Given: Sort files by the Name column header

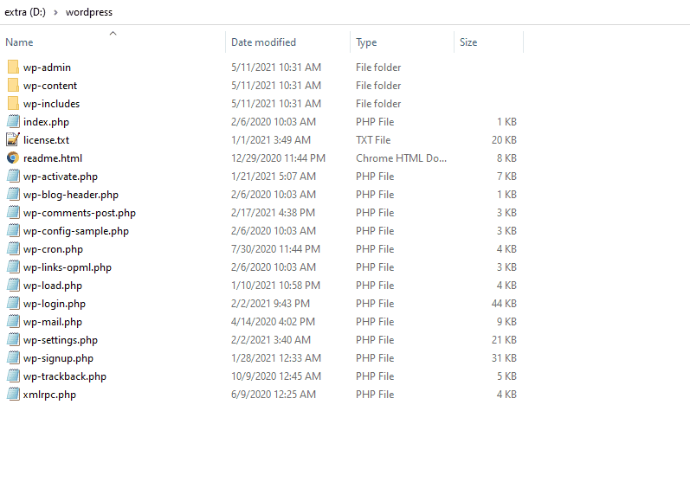Looking at the screenshot, I should pyautogui.click(x=19, y=42).
